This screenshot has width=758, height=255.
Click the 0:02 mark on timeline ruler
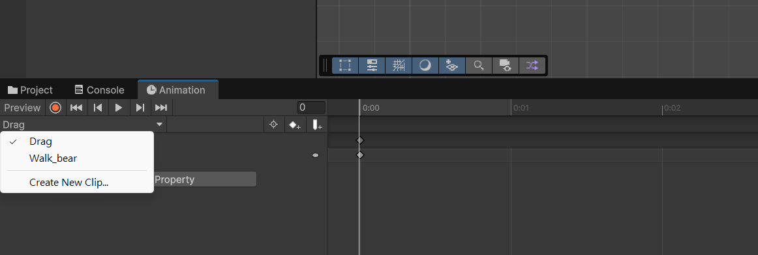672,108
